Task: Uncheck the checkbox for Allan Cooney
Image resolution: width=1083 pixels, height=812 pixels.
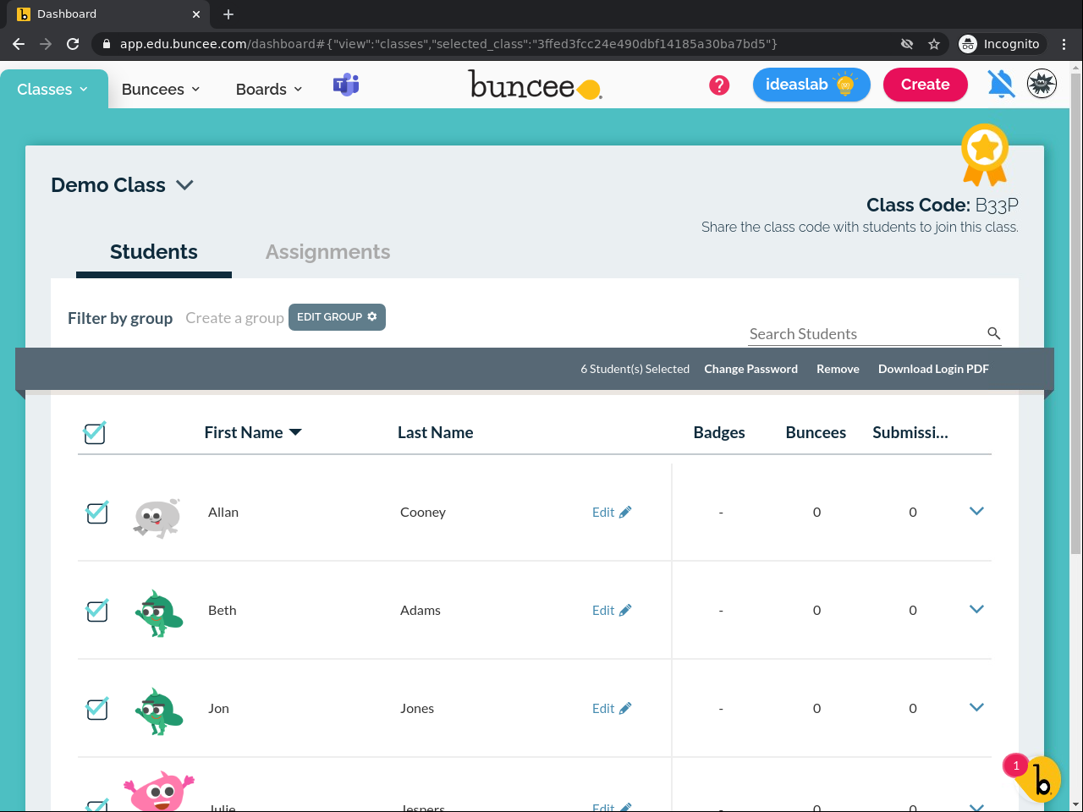Action: pyautogui.click(x=97, y=512)
